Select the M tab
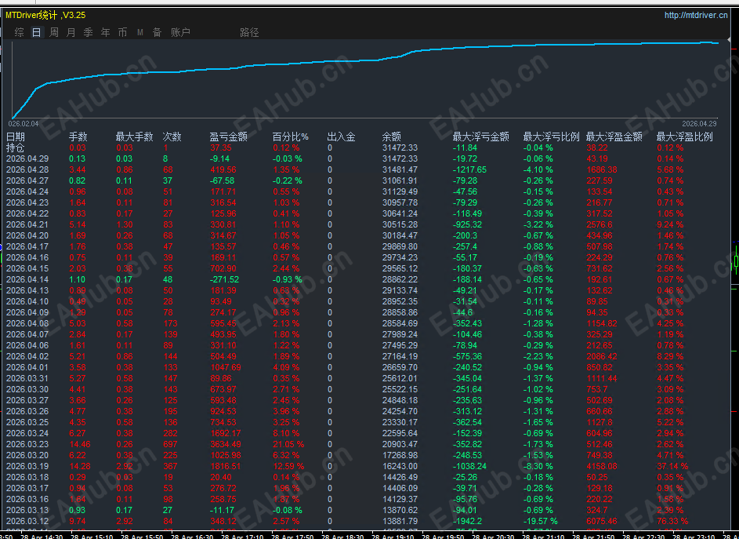This screenshot has width=739, height=539. [140, 32]
